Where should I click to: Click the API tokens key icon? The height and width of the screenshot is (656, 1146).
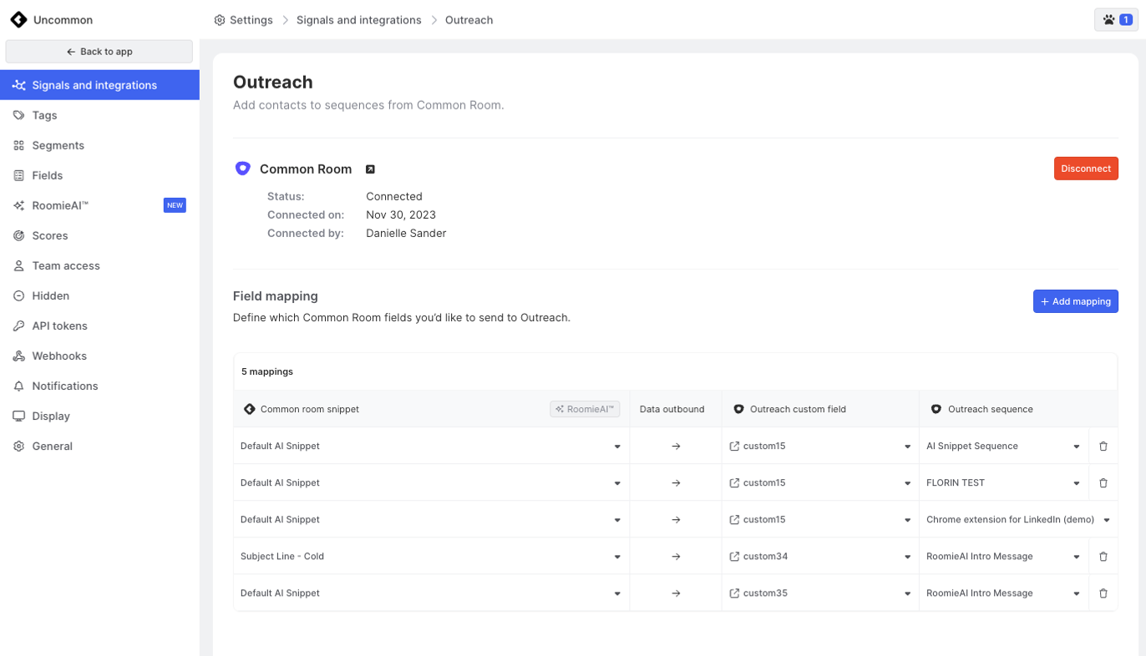(x=18, y=325)
